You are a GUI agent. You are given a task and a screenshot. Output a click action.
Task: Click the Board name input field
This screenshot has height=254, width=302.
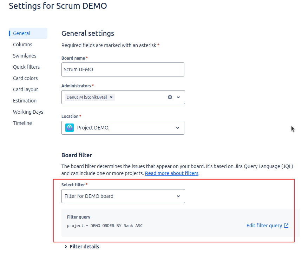(123, 69)
